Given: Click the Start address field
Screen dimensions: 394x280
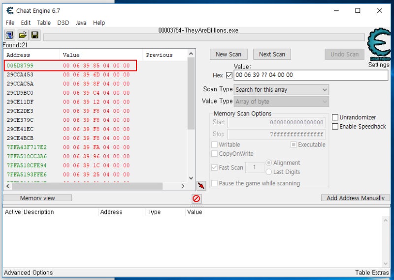Looking at the screenshot, I should [x=276, y=122].
